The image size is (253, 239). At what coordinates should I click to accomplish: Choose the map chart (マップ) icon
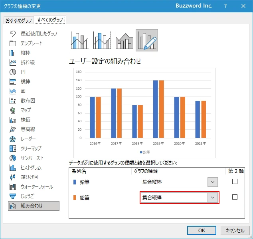(x=13, y=110)
